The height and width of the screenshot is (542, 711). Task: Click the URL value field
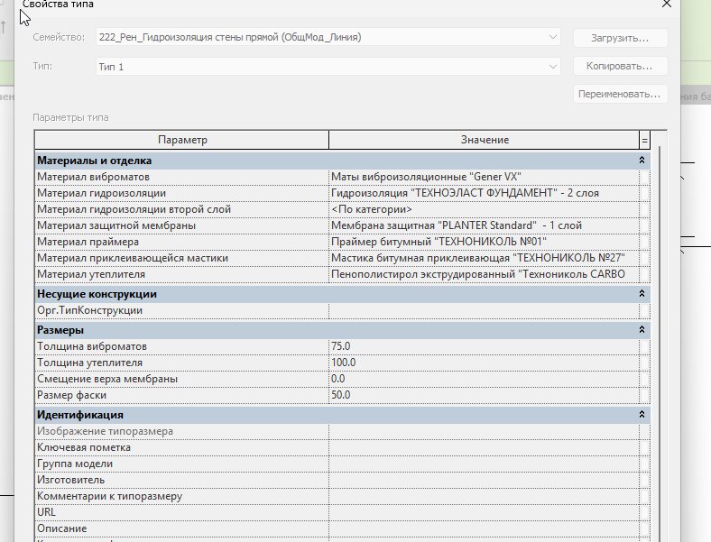(484, 512)
